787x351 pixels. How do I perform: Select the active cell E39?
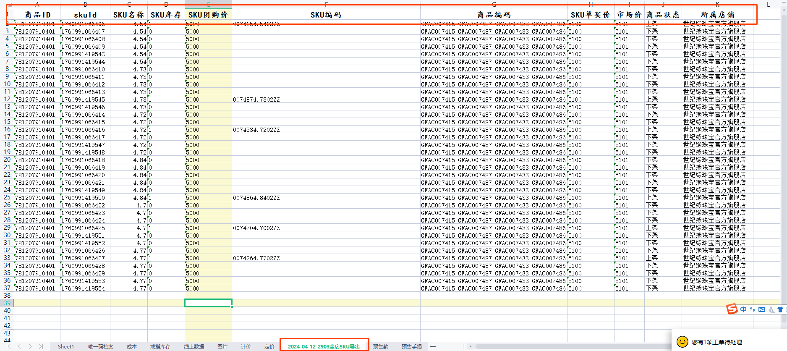coord(208,303)
